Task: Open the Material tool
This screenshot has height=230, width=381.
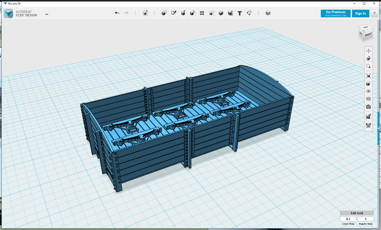Action: [268, 13]
